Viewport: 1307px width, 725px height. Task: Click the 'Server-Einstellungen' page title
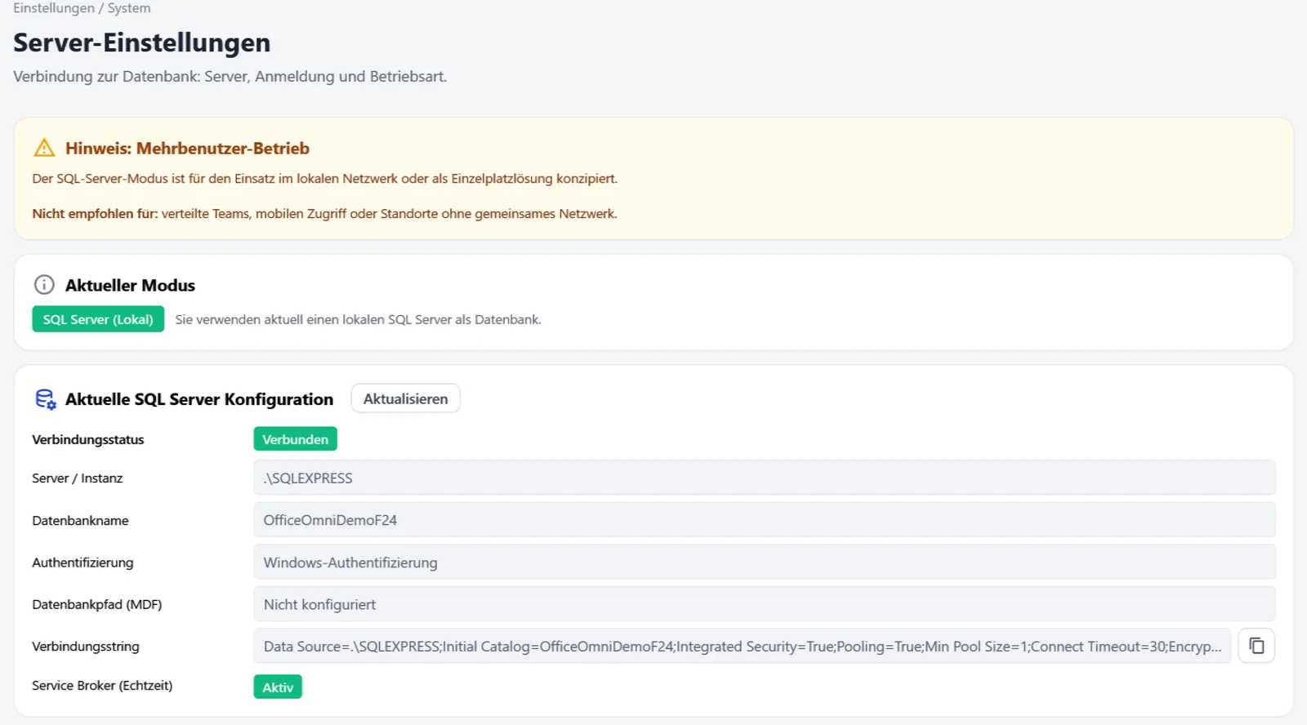141,42
